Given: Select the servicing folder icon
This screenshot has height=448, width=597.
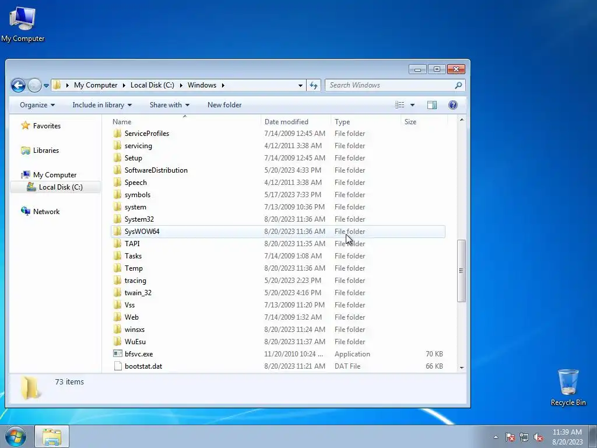Looking at the screenshot, I should (118, 145).
